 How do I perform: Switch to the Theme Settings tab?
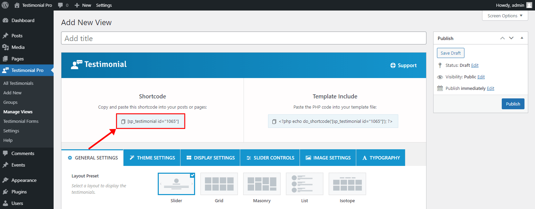coord(152,158)
